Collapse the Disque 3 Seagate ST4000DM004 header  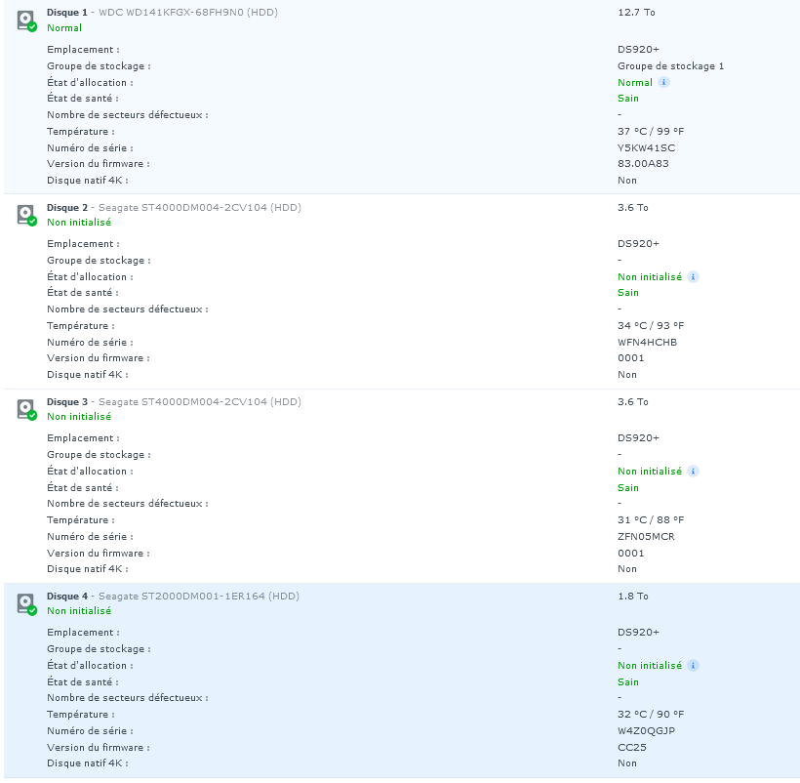click(x=402, y=409)
